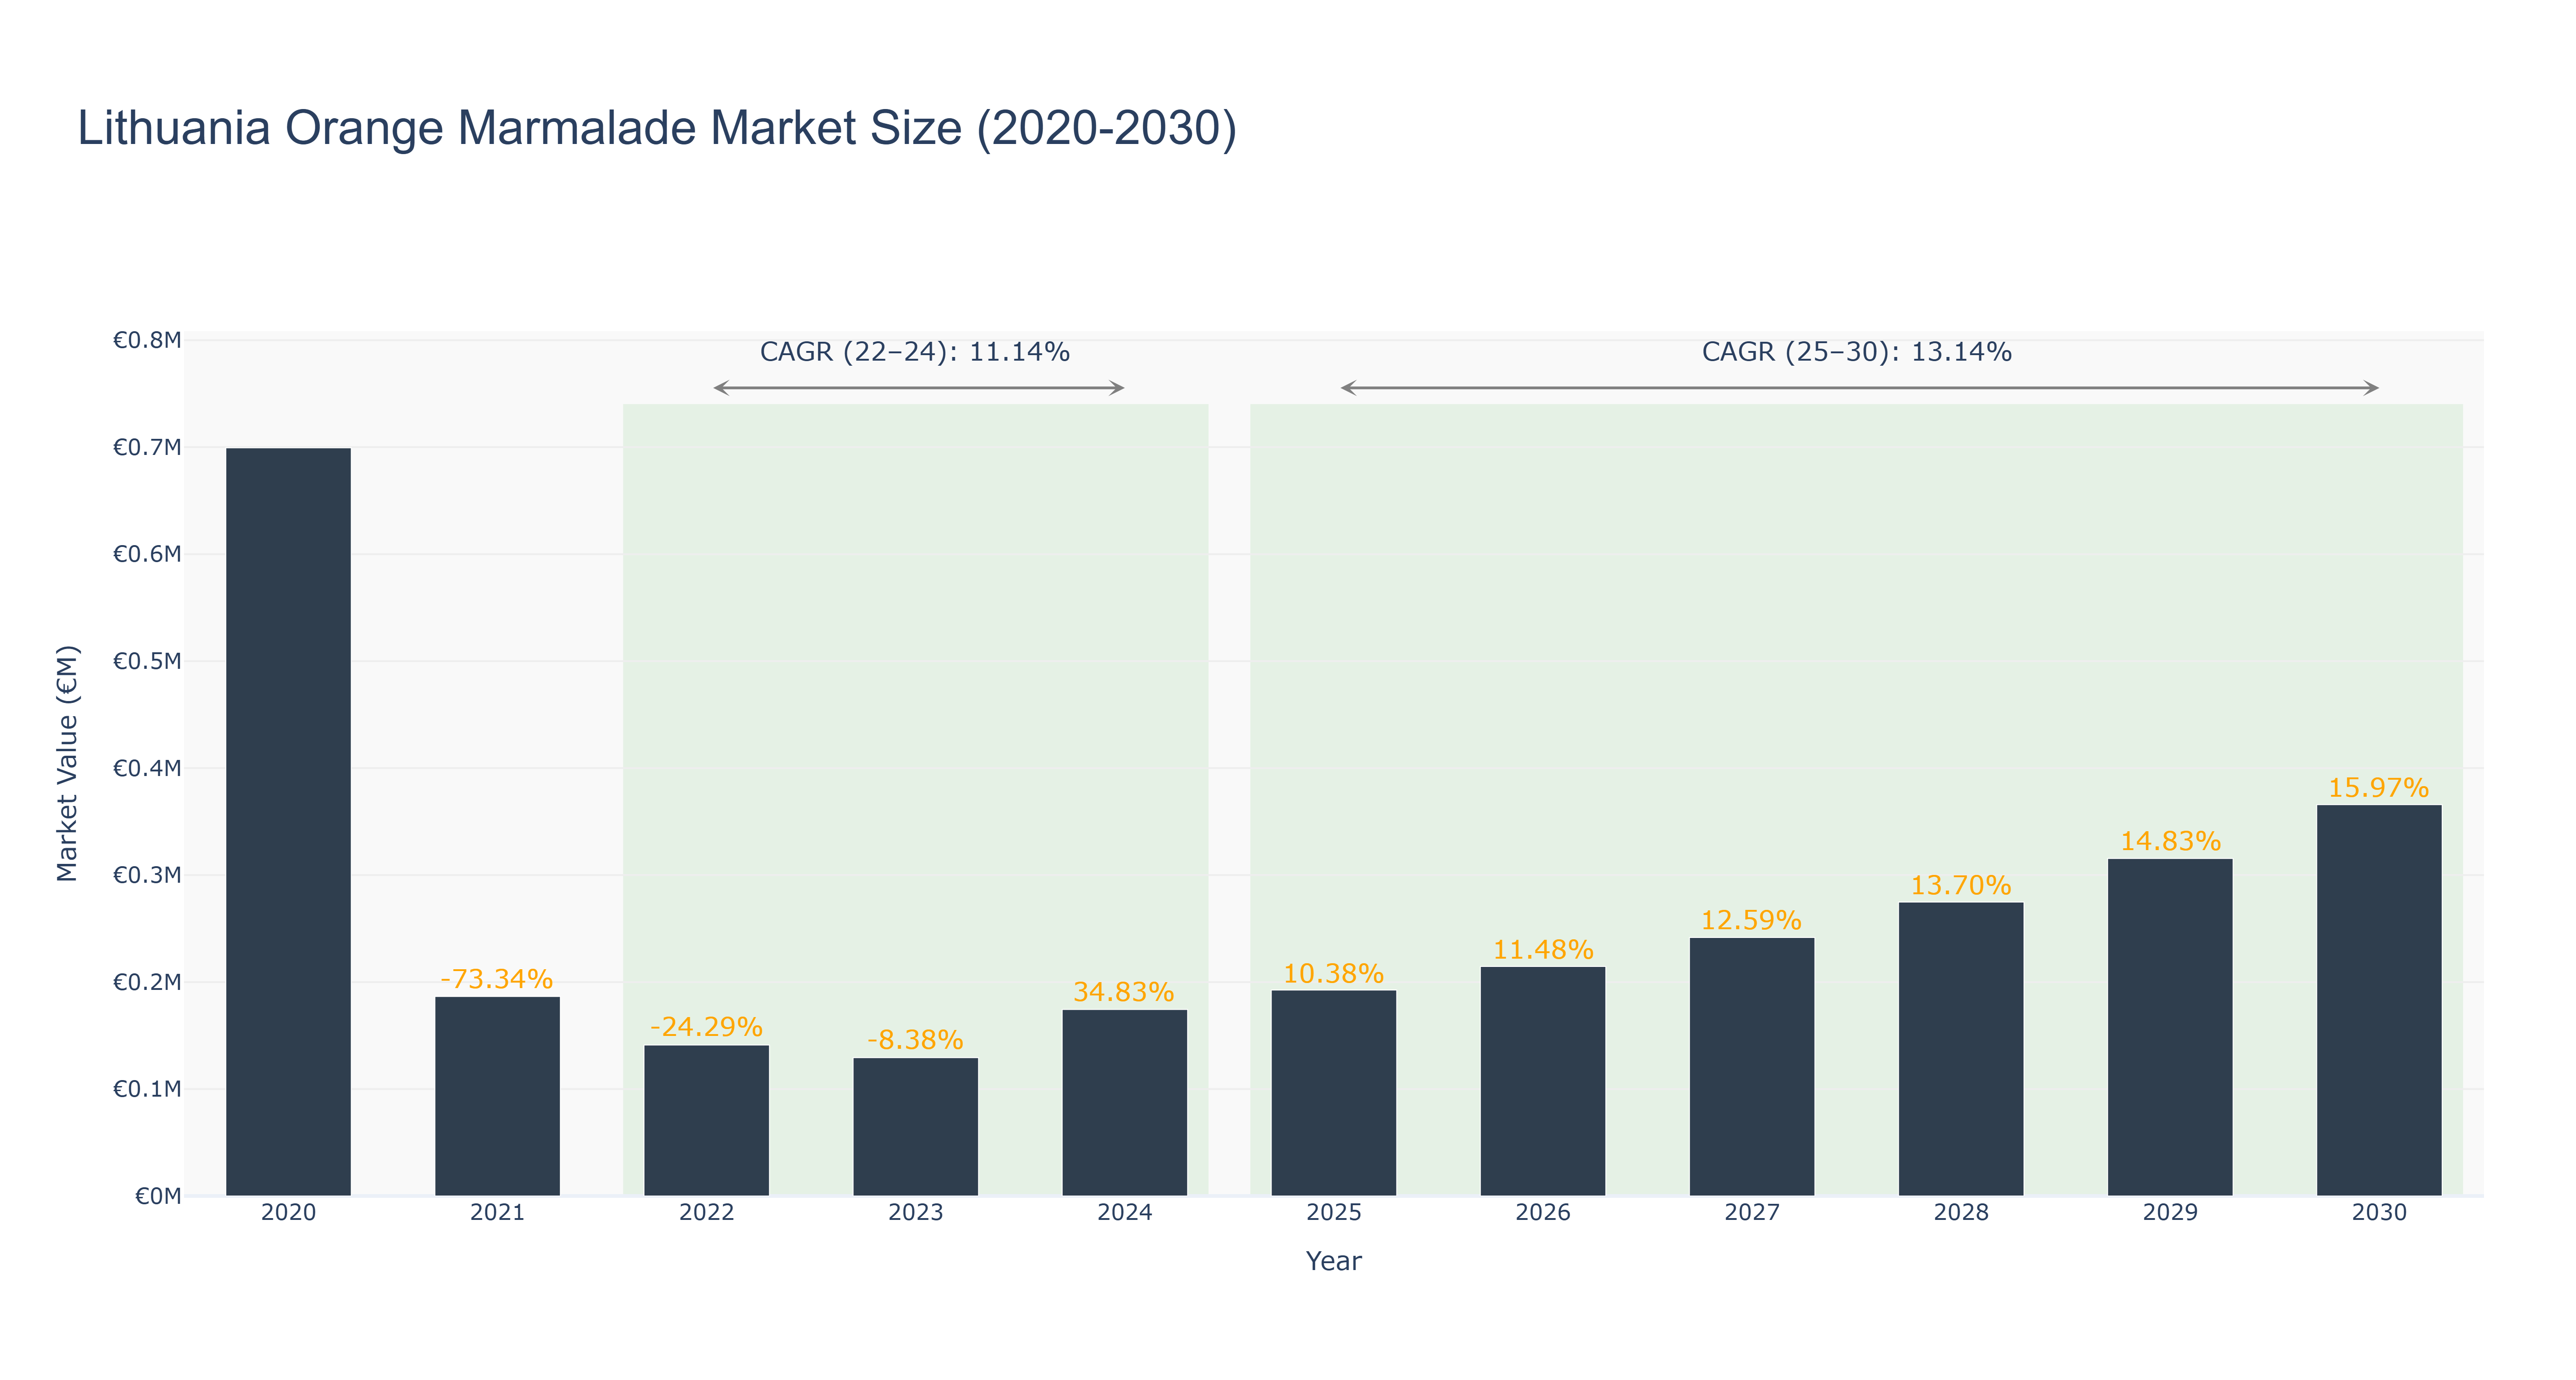The image size is (2576, 1380).
Task: Click the €0.4M y-axis tick label
Action: point(147,769)
